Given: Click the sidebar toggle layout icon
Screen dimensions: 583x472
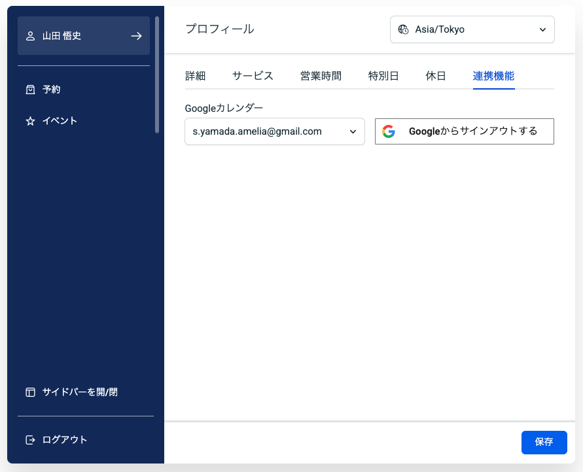Looking at the screenshot, I should click(x=30, y=392).
